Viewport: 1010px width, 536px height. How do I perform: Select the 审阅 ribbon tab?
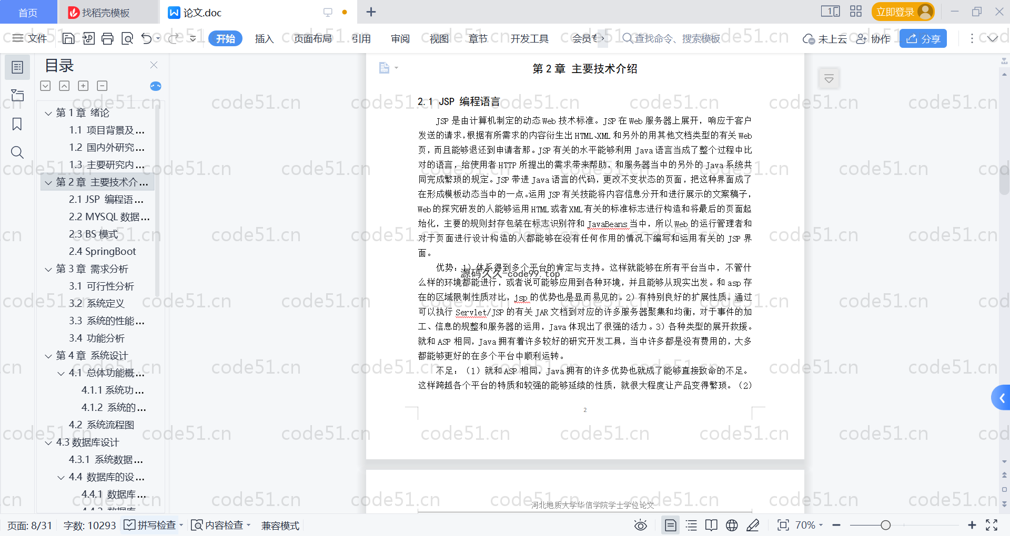click(x=400, y=38)
